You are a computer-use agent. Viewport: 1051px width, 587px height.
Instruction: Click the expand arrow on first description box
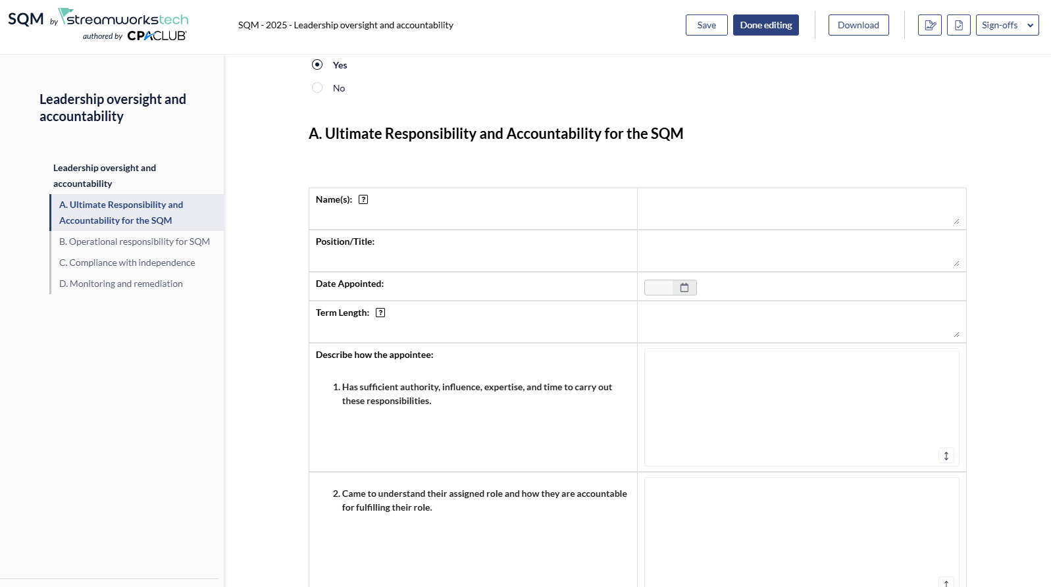point(946,455)
